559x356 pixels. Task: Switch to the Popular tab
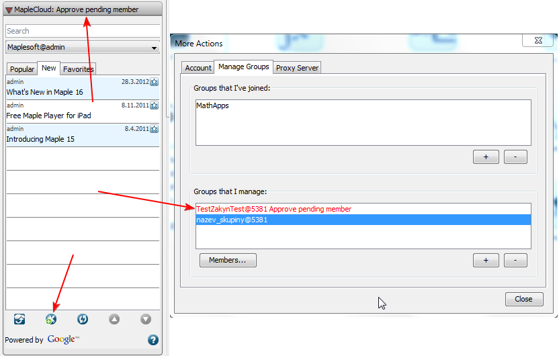tap(22, 69)
